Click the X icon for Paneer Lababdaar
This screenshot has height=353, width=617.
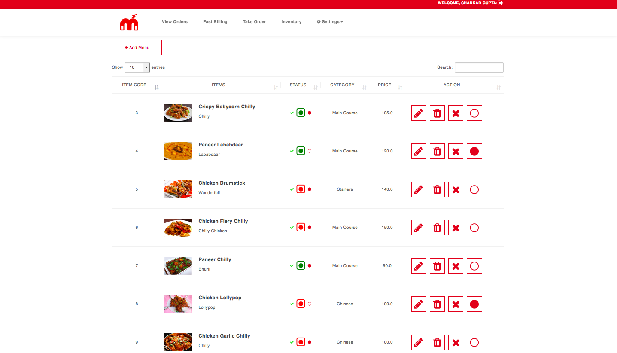point(456,151)
